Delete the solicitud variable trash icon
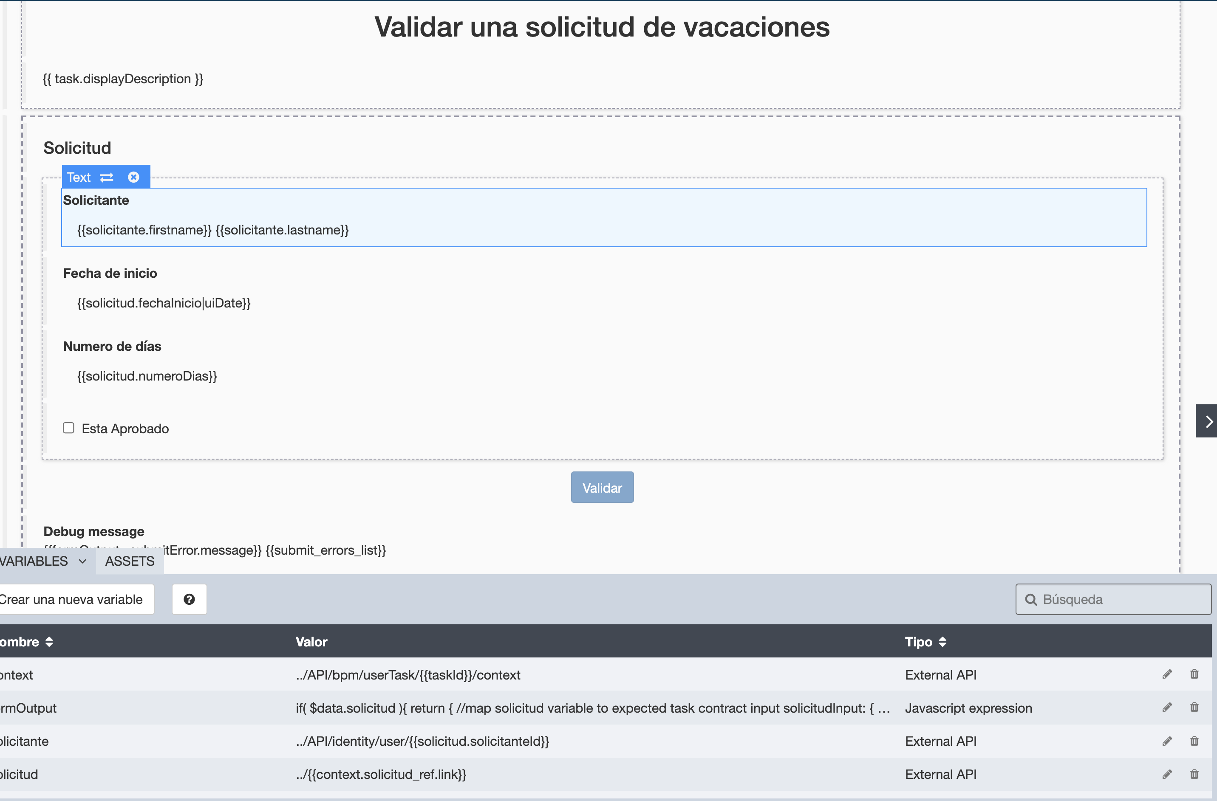The height and width of the screenshot is (801, 1217). point(1194,774)
